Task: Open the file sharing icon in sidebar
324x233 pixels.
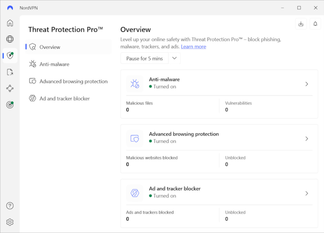Action: point(10,72)
